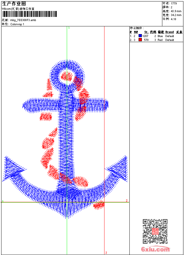Click the Brand column header
184x255 pixels.
(x=169, y=32)
